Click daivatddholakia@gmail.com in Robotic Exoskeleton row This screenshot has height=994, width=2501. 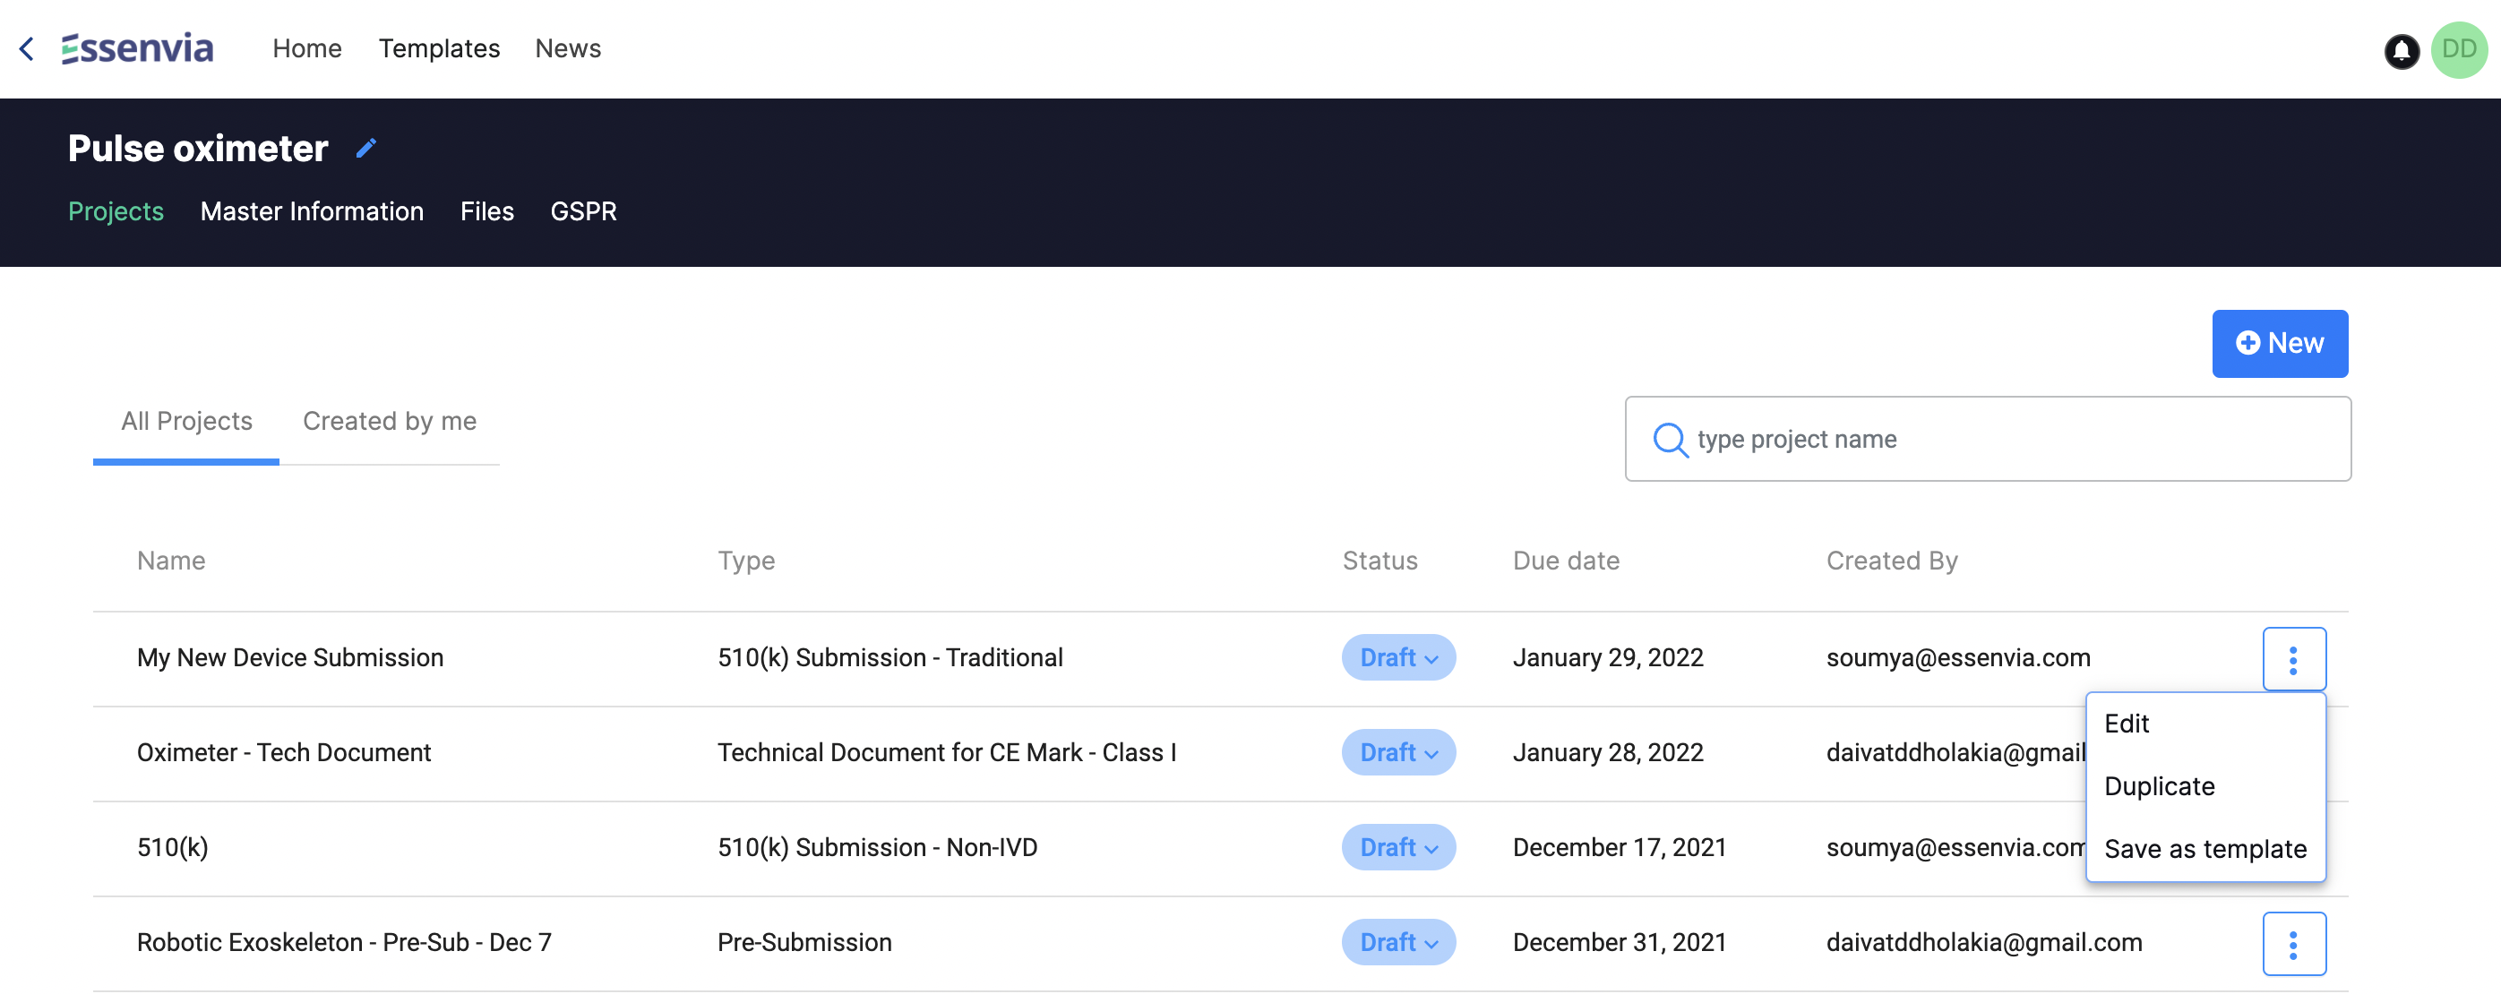[1983, 944]
